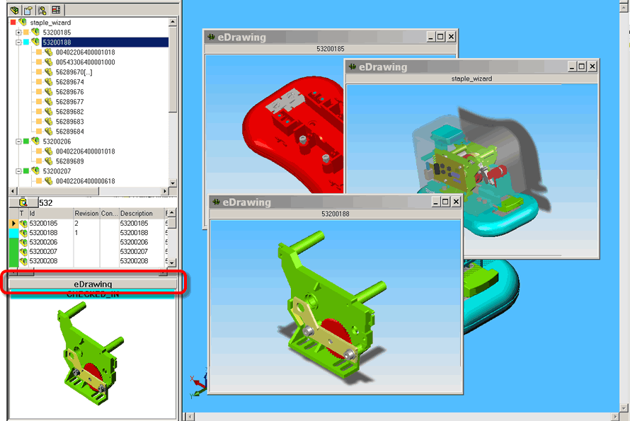Click the staple_wizard root assembly icon
Image resolution: width=630 pixels, height=421 pixels.
[x=23, y=22]
